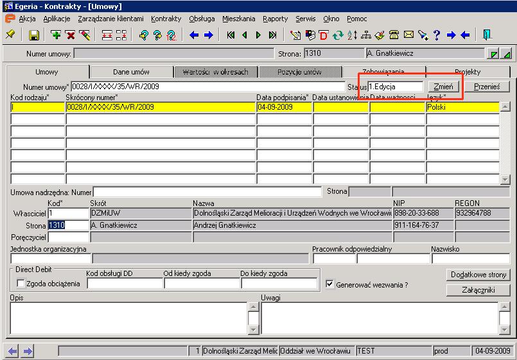Screen dimensions: 517x360
Task: Open the pencil and notepad edit icon
Action: click(x=295, y=35)
